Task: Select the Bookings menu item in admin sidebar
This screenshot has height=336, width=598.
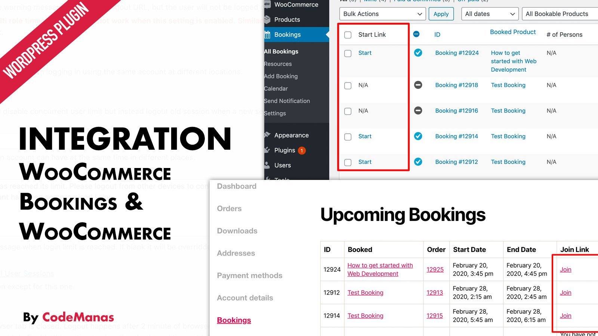Action: (296, 34)
